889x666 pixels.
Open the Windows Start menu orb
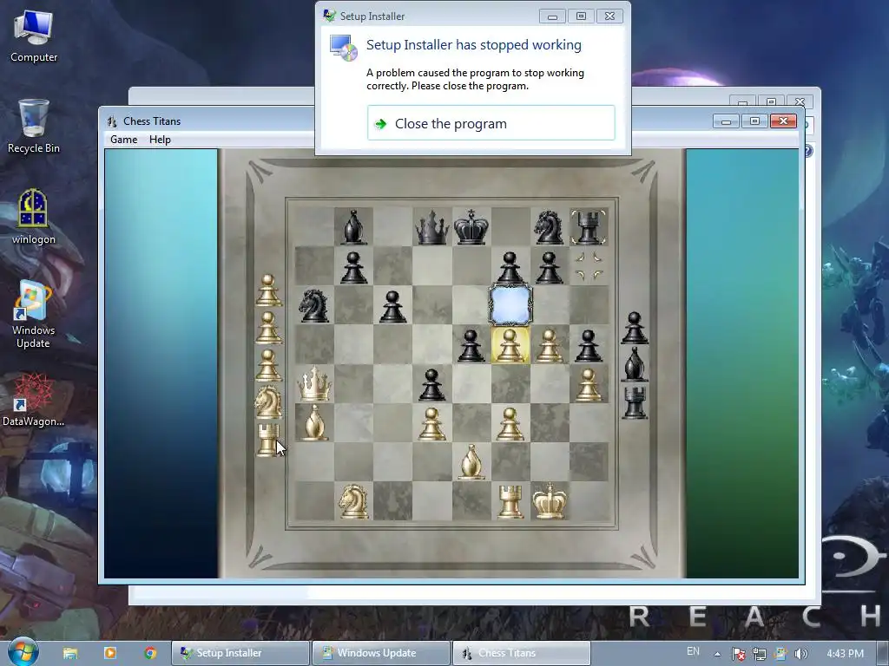click(23, 652)
